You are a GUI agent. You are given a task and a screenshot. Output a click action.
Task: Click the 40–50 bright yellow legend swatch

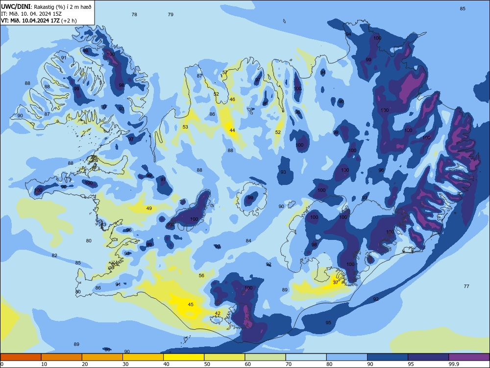pyautogui.click(x=184, y=357)
